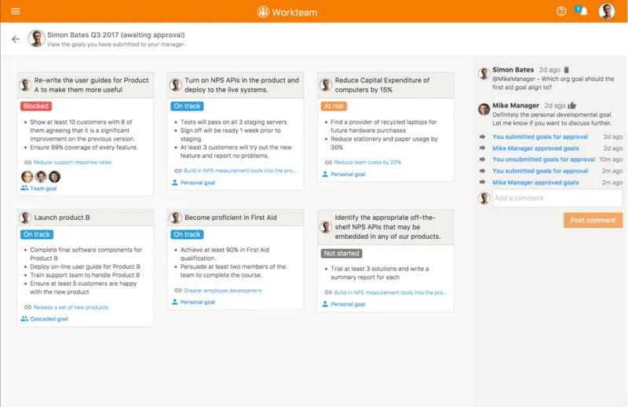This screenshot has width=628, height=407.
Task: Click the Not started status badge
Action: [341, 254]
